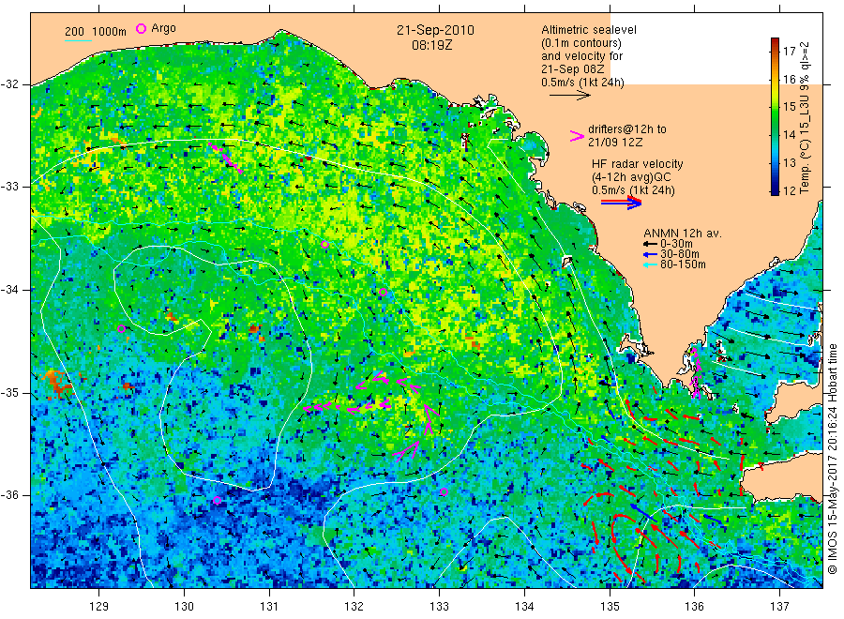Click the magenta drifter track near 32.7°S 130.5°E
Viewport: 844px width, 619px height.
(x=226, y=159)
